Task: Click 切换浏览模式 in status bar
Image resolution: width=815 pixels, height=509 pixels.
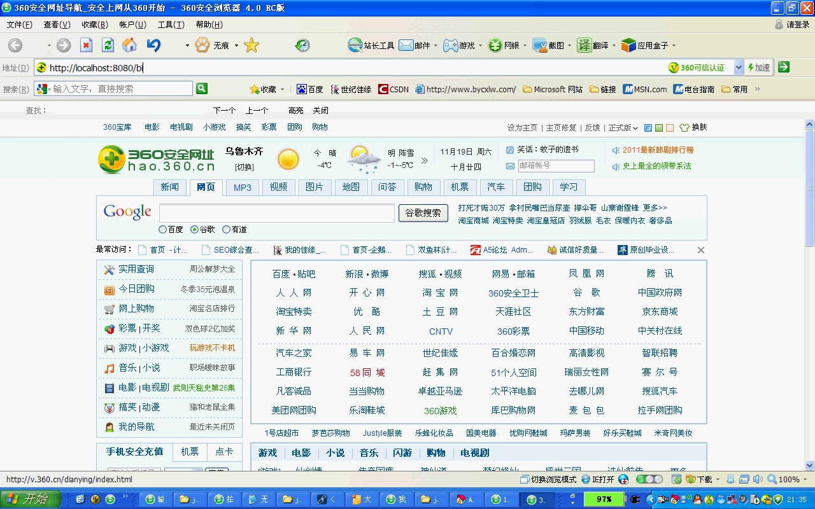Action: pyautogui.click(x=548, y=479)
